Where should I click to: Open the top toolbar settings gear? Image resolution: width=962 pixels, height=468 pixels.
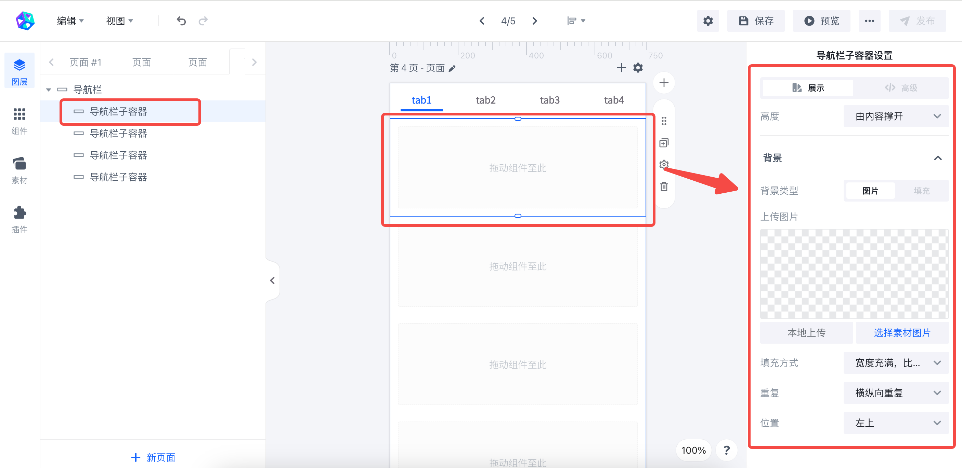pyautogui.click(x=708, y=21)
